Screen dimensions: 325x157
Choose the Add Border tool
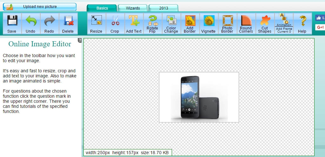pyautogui.click(x=190, y=23)
